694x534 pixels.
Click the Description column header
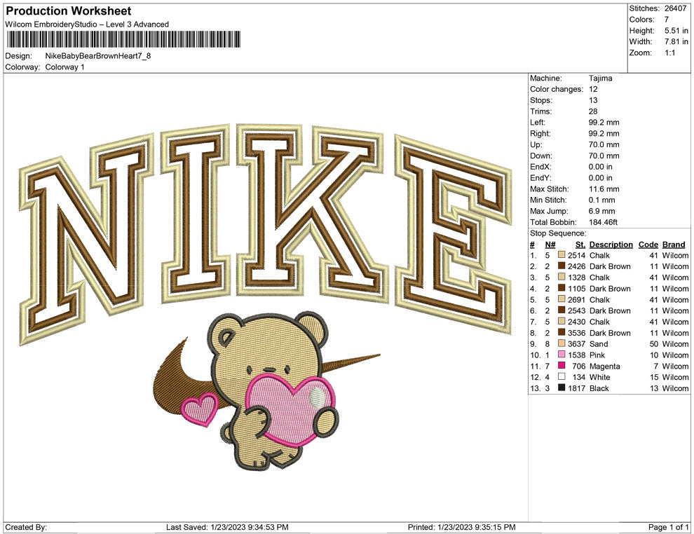point(611,245)
